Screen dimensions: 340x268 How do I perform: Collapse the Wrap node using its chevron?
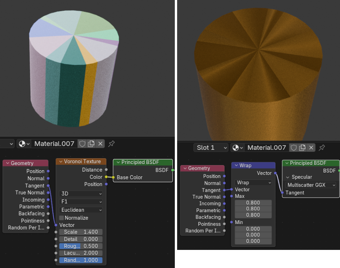(235, 166)
